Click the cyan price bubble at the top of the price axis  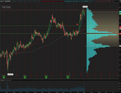pyautogui.click(x=120, y=12)
